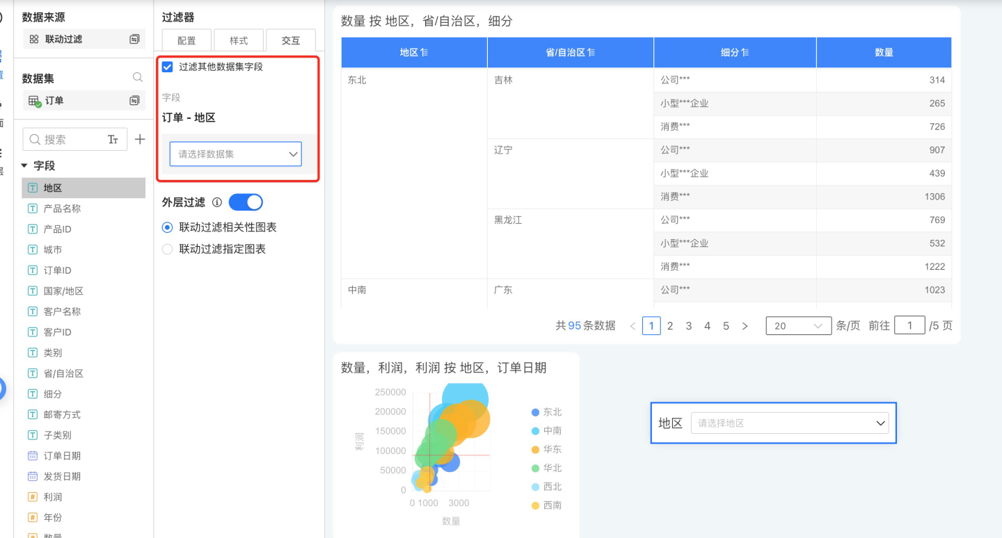
Task: Click the sort icon in 省/自治区 header
Action: pyautogui.click(x=591, y=53)
